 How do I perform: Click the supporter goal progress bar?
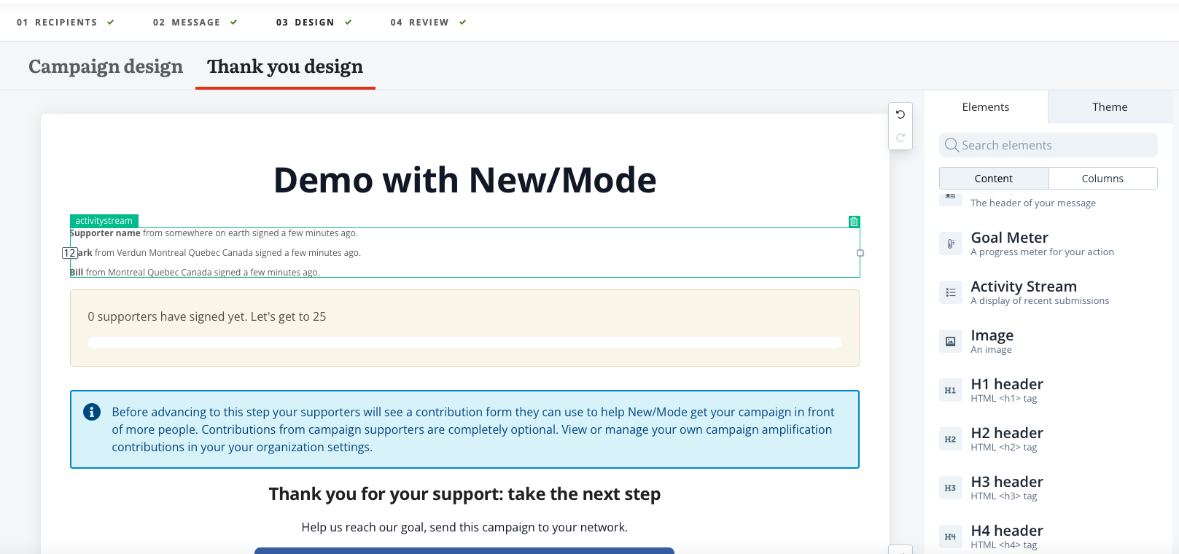(464, 343)
